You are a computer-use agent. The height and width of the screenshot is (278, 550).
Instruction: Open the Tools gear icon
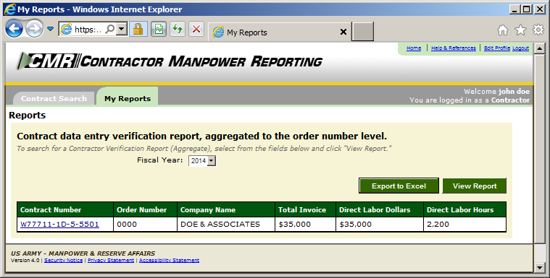(x=538, y=30)
